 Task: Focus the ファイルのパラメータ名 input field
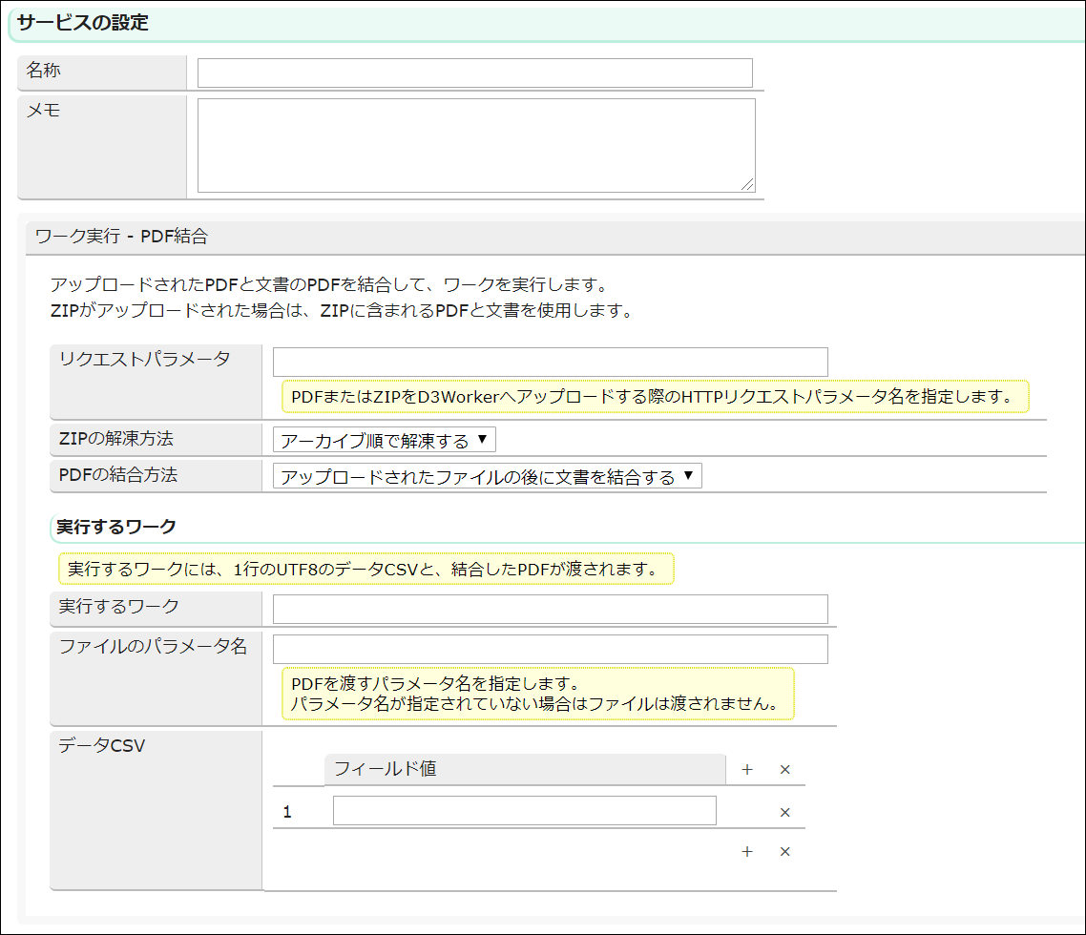[550, 650]
